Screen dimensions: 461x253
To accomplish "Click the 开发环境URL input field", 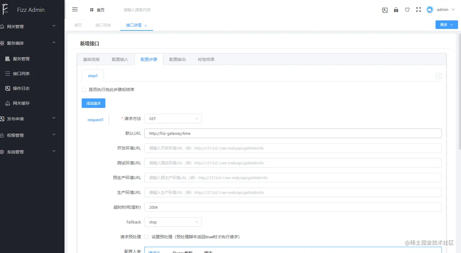I will [293, 148].
